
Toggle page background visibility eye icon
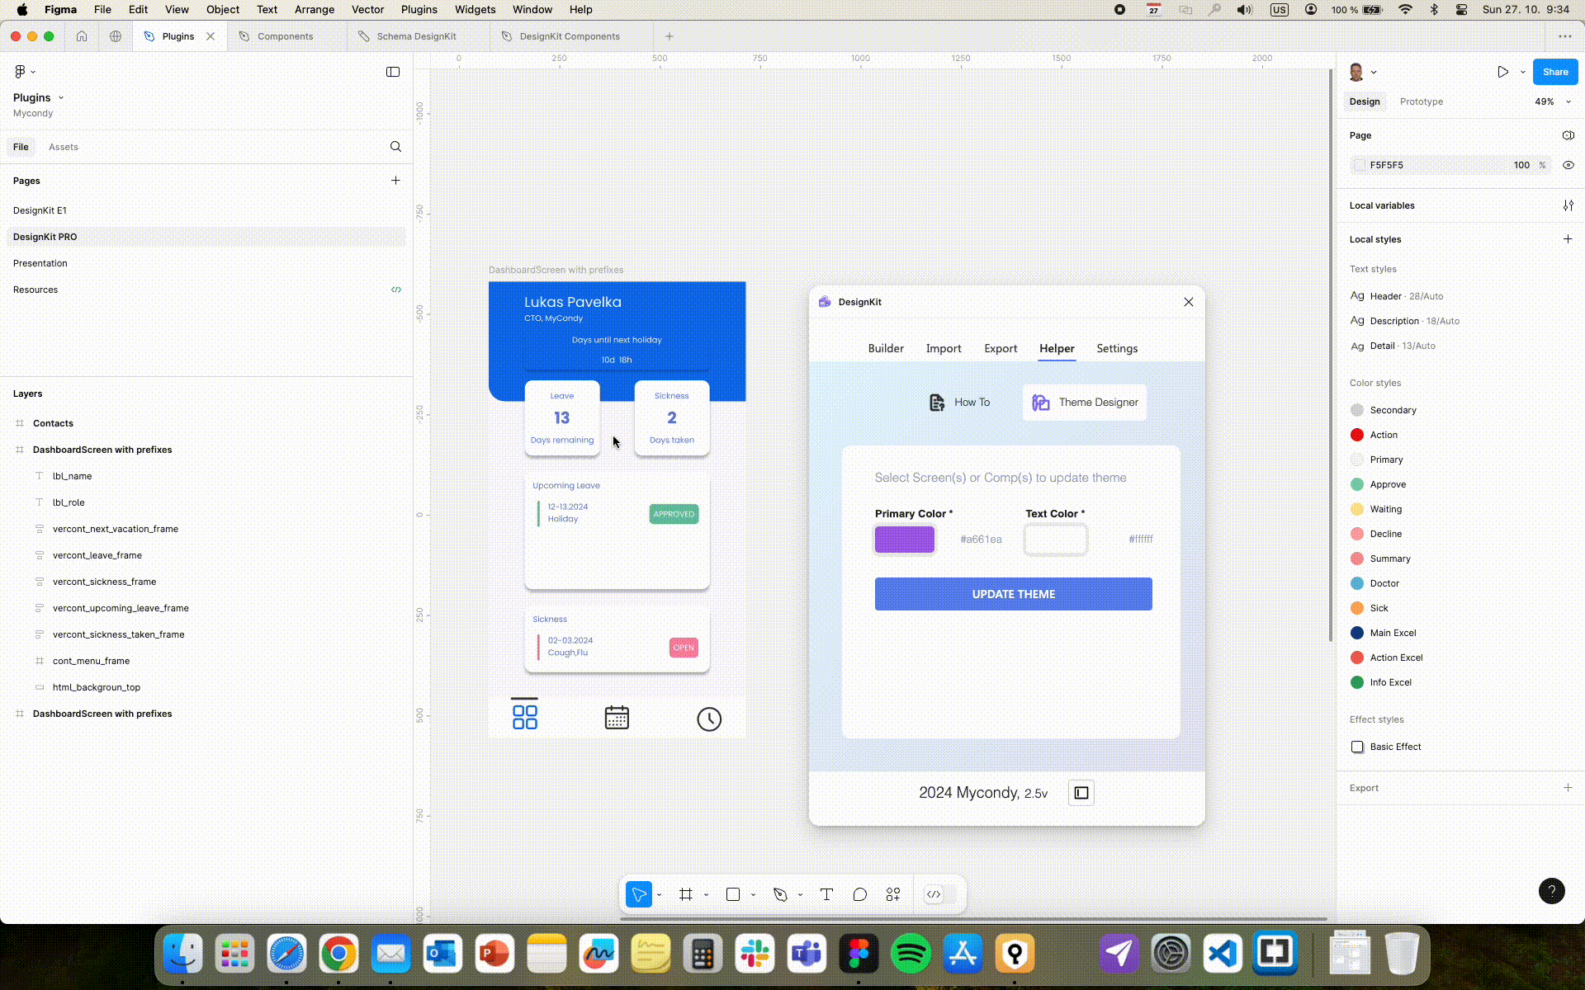point(1568,165)
